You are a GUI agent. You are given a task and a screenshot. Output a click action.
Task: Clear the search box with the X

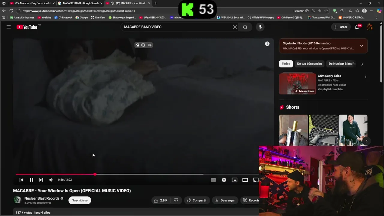pos(235,27)
